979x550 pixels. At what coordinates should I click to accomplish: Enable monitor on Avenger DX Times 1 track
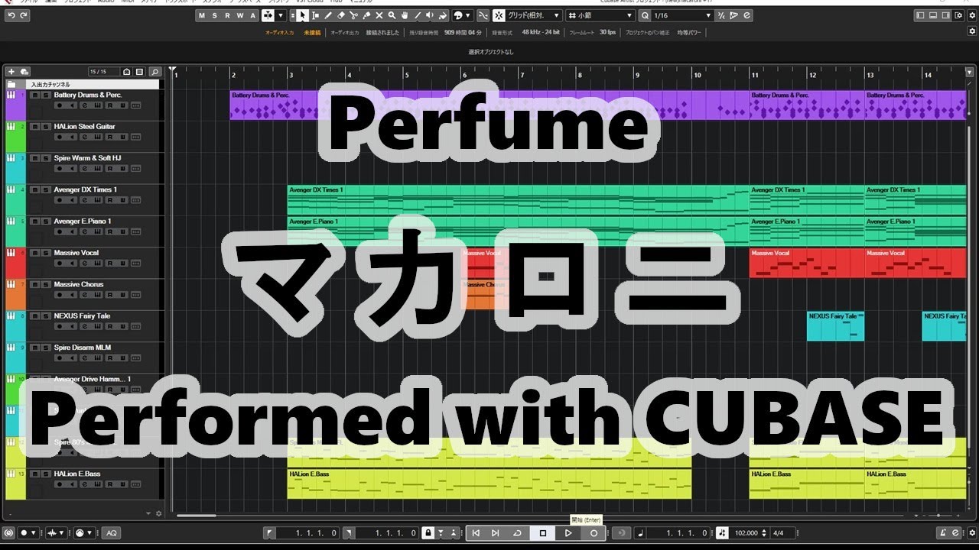tap(72, 200)
